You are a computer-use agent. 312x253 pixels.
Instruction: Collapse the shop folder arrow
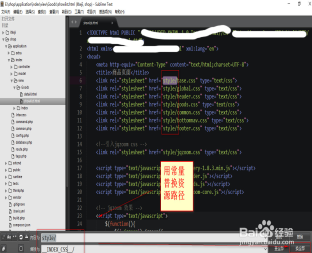tap(3, 39)
